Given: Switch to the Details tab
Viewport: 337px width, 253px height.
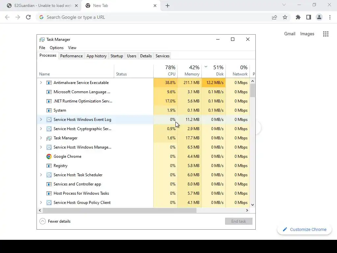Looking at the screenshot, I should 146,56.
